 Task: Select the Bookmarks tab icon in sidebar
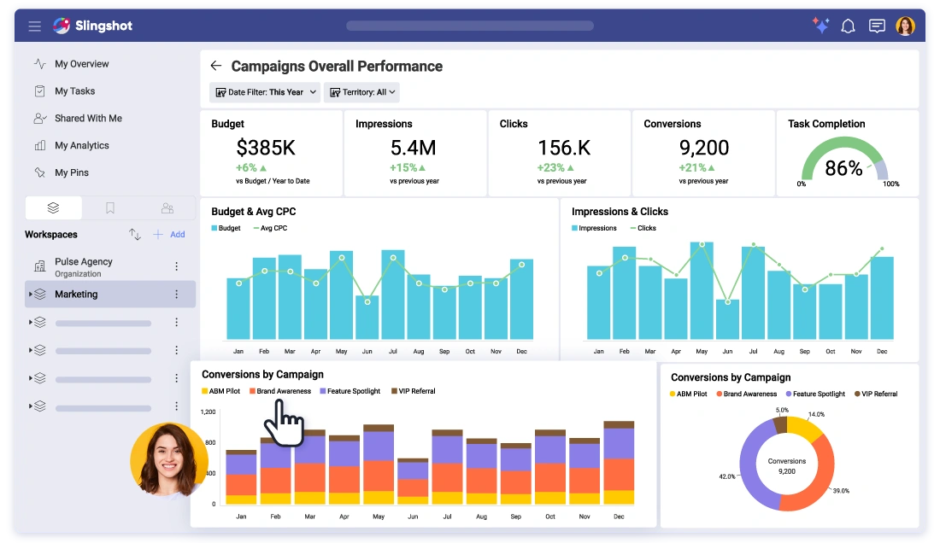[110, 207]
